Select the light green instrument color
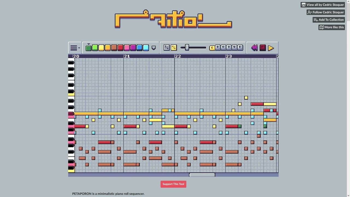350x197 pixels. 95,48
